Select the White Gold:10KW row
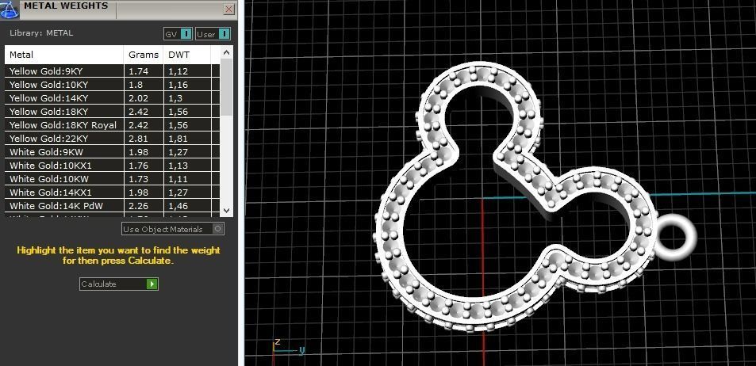Viewport: 756px width, 366px height. tap(113, 179)
